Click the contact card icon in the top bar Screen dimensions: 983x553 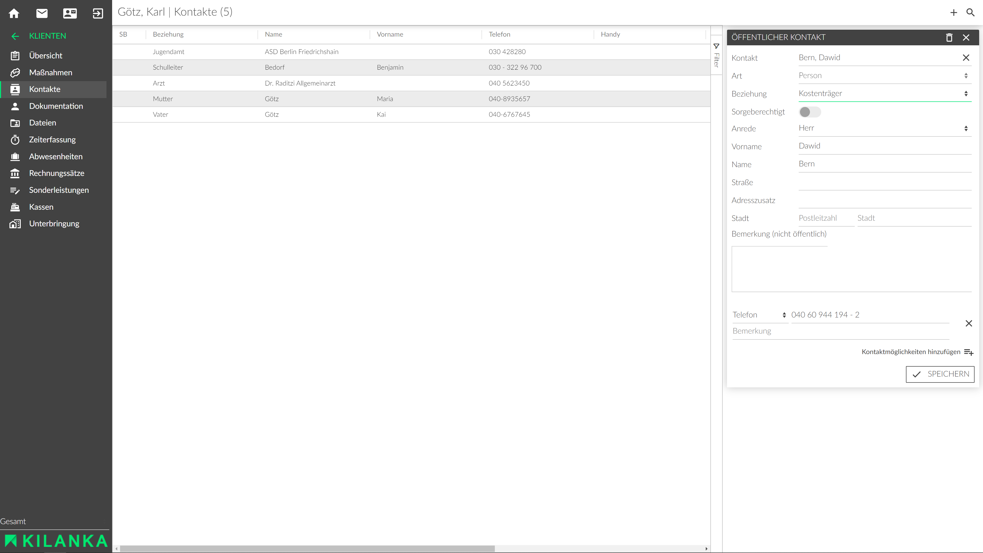pos(70,13)
